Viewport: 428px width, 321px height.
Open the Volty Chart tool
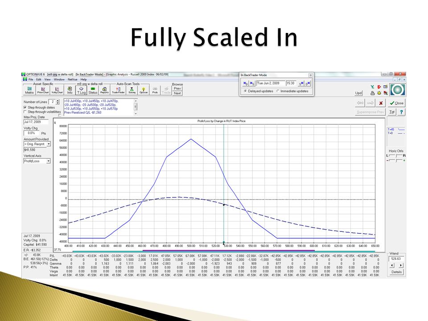[x=57, y=90]
